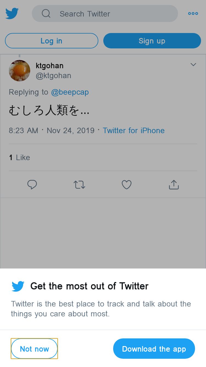Reply to the tweet via comment icon
206x367 pixels.
pyautogui.click(x=32, y=185)
